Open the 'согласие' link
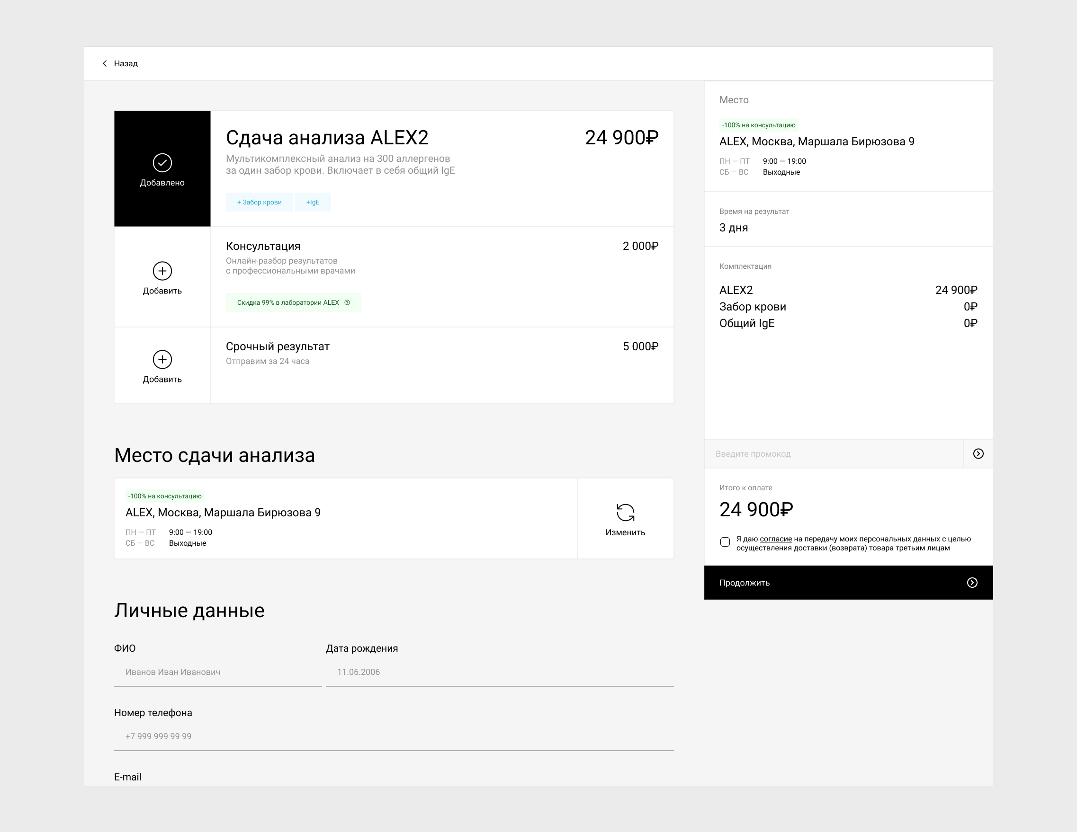 776,539
